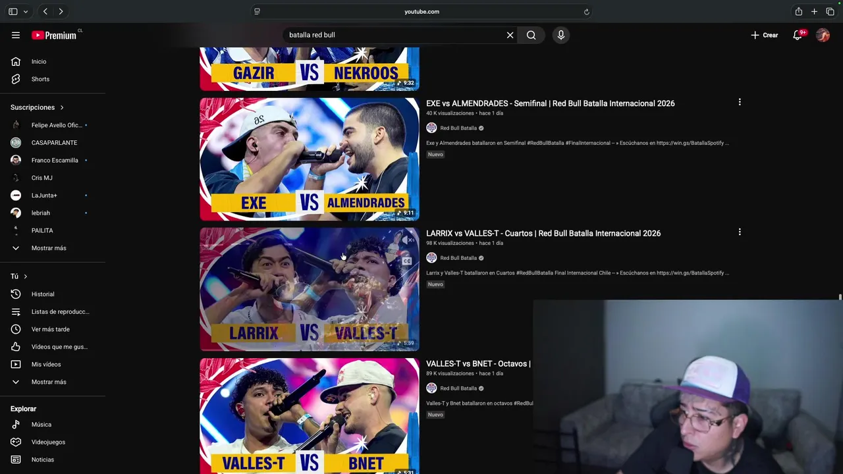Open more options for LARRIX vs VALLES-T

(740, 232)
